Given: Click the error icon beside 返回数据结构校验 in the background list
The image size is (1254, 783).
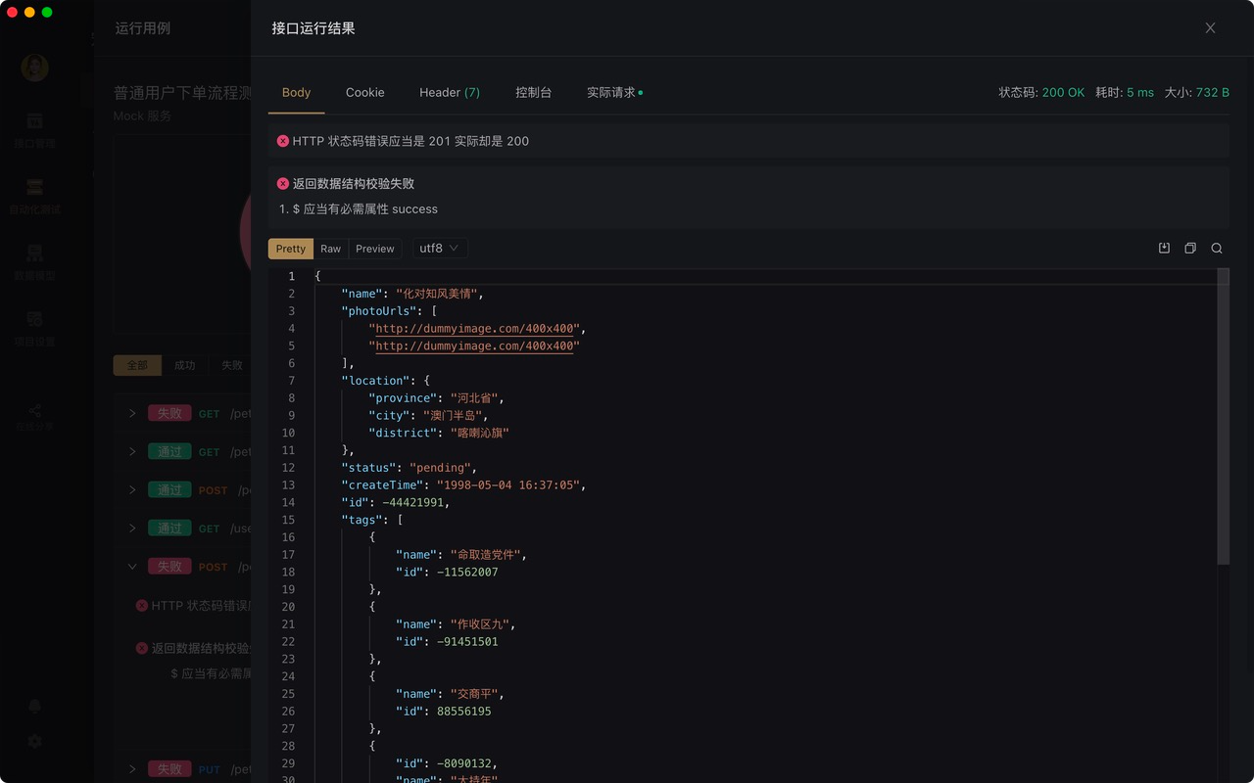Looking at the screenshot, I should click(142, 648).
